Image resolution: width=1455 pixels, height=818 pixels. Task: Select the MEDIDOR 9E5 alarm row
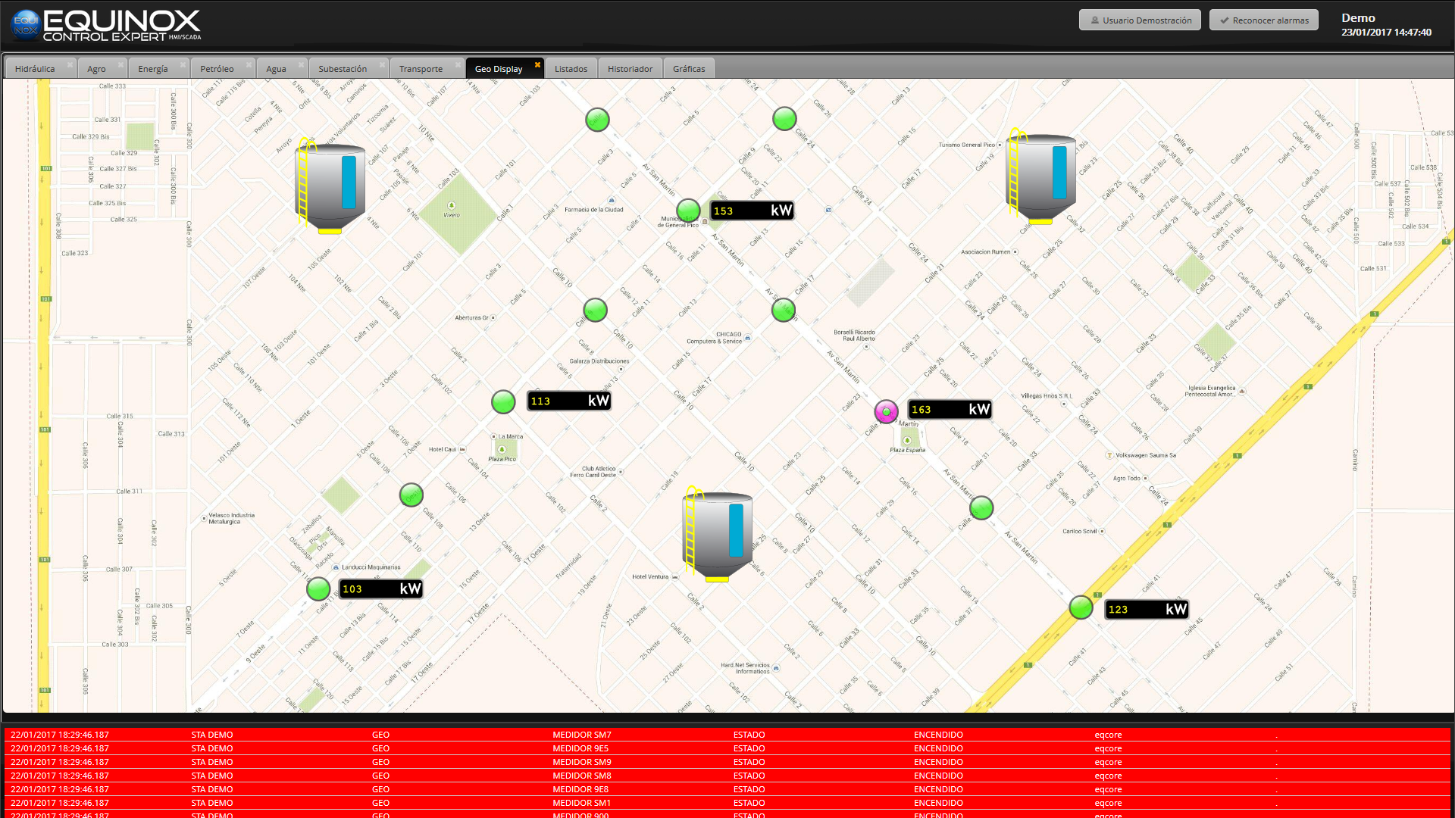coord(727,748)
